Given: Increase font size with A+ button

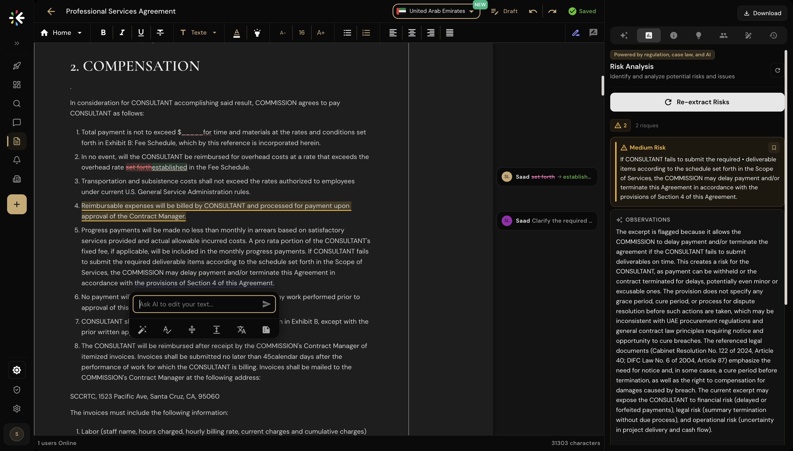Looking at the screenshot, I should point(321,32).
